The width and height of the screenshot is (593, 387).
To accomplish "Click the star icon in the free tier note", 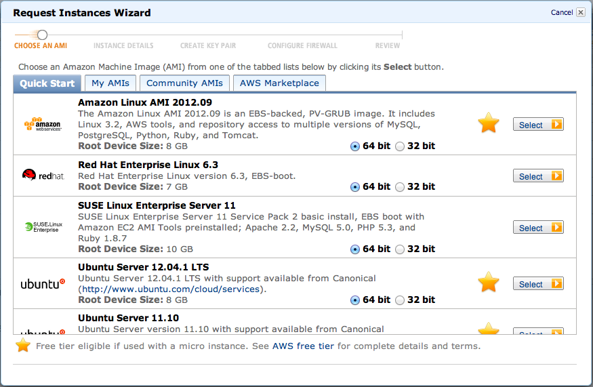I will [x=22, y=345].
